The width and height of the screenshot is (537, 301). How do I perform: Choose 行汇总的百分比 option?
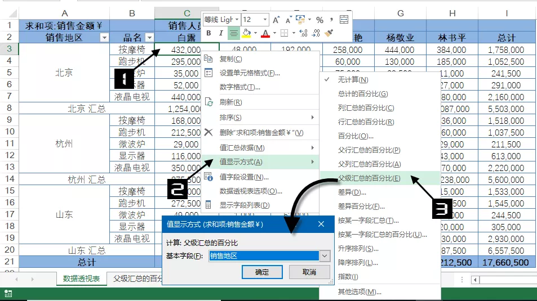pyautogui.click(x=380, y=122)
